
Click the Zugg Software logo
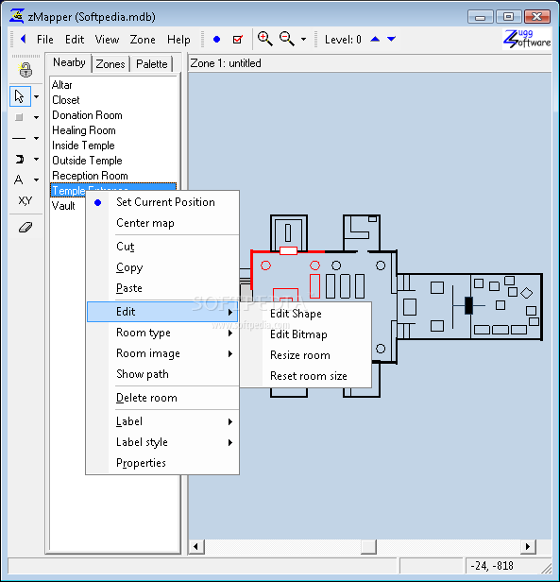(x=527, y=39)
